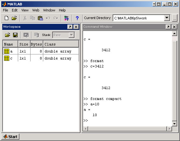Close the Workspace panel
Image resolution: width=180 pixels, height=141 pixels.
(76, 27)
